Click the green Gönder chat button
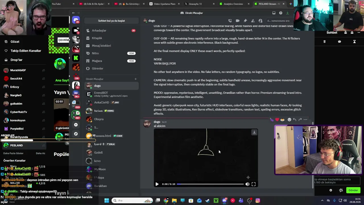 point(353,190)
